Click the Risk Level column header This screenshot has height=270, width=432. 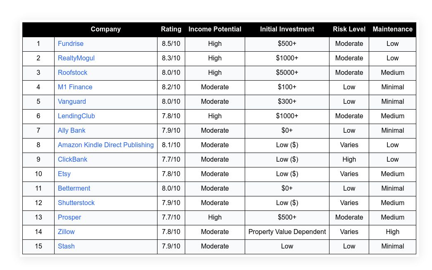(x=349, y=29)
